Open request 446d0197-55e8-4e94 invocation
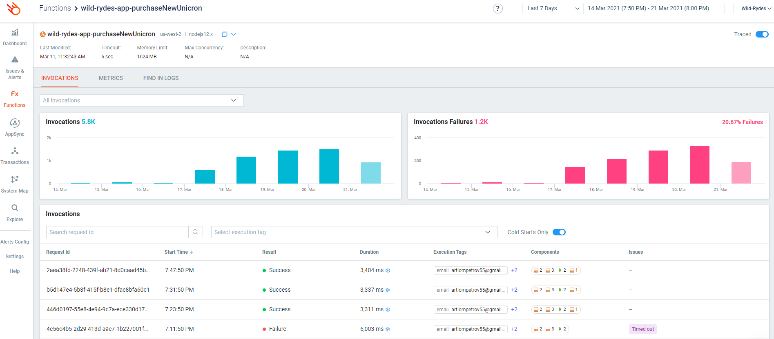This screenshot has width=774, height=339. pyautogui.click(x=98, y=310)
